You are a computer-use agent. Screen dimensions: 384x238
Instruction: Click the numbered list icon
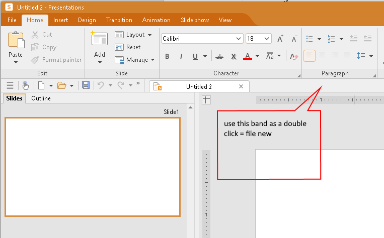click(x=331, y=39)
